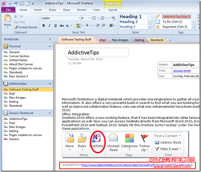Collapse the Personal notebook
The image size is (201, 172).
(x=50, y=46)
